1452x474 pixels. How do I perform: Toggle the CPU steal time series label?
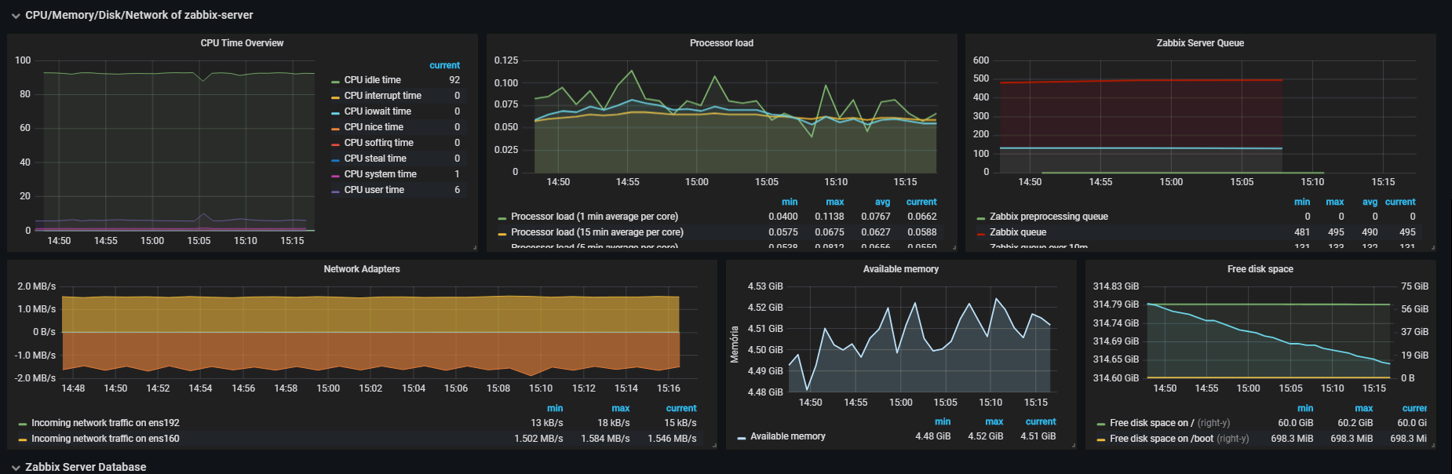(x=375, y=159)
